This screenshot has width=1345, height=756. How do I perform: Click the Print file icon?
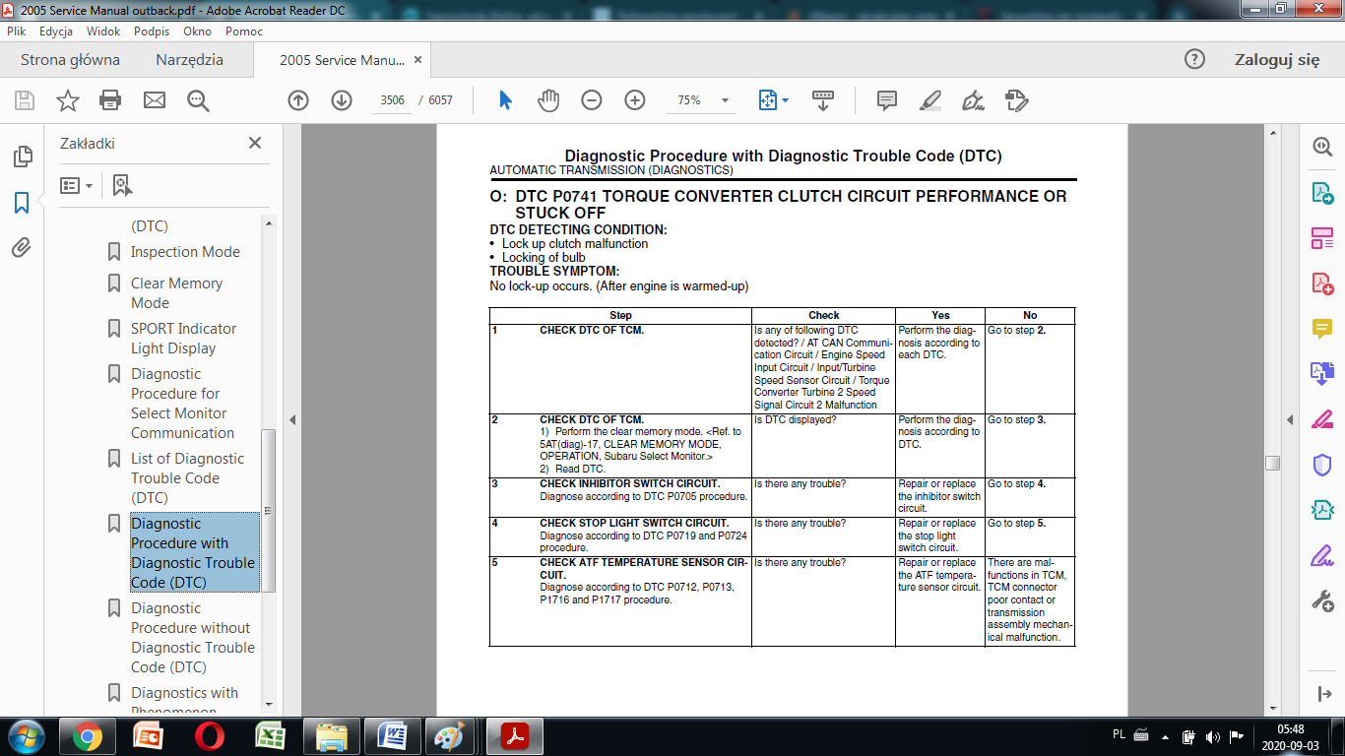click(x=110, y=100)
